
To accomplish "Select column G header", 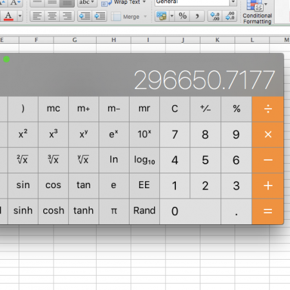I will click(x=75, y=40).
